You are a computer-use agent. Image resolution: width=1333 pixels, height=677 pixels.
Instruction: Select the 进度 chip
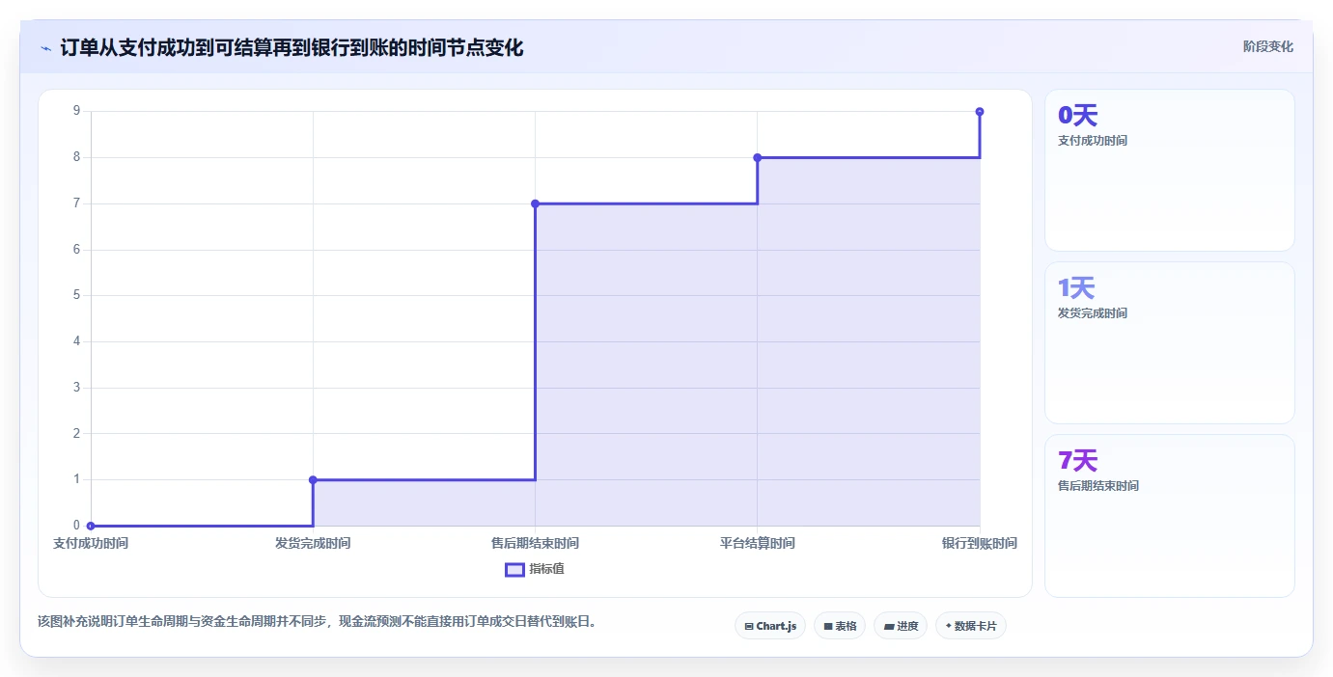(x=901, y=626)
